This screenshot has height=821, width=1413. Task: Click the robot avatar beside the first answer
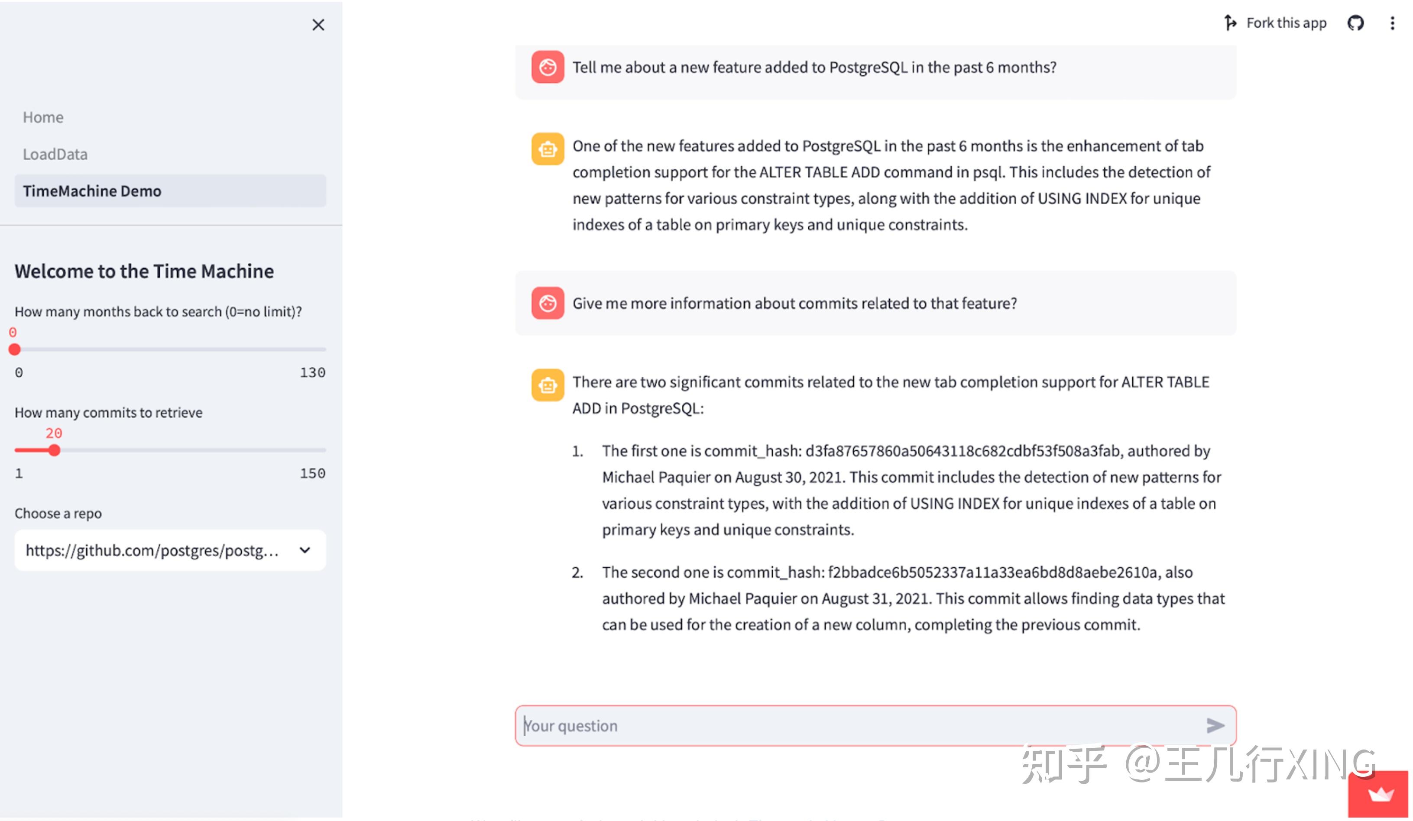[548, 149]
